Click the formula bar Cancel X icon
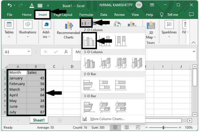The image size is (199, 132). [45, 52]
